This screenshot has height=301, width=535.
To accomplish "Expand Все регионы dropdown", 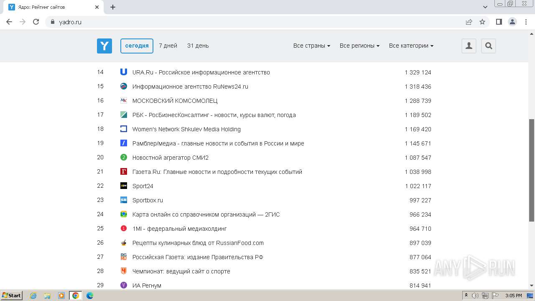I will tap(359, 46).
